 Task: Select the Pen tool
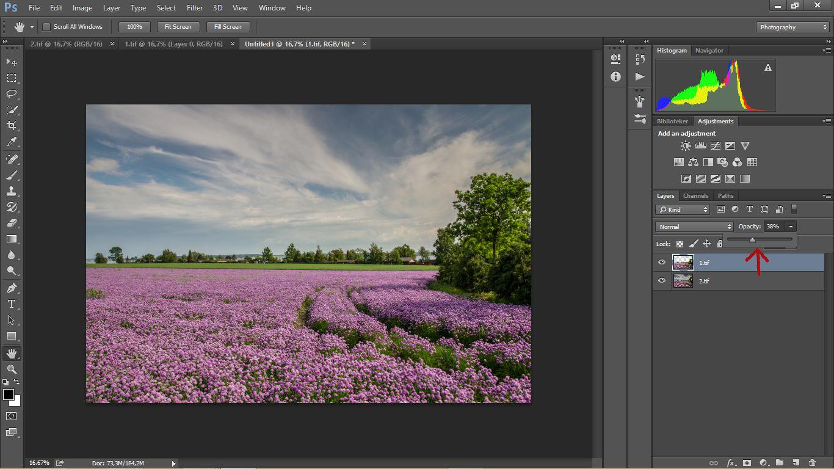coord(12,288)
